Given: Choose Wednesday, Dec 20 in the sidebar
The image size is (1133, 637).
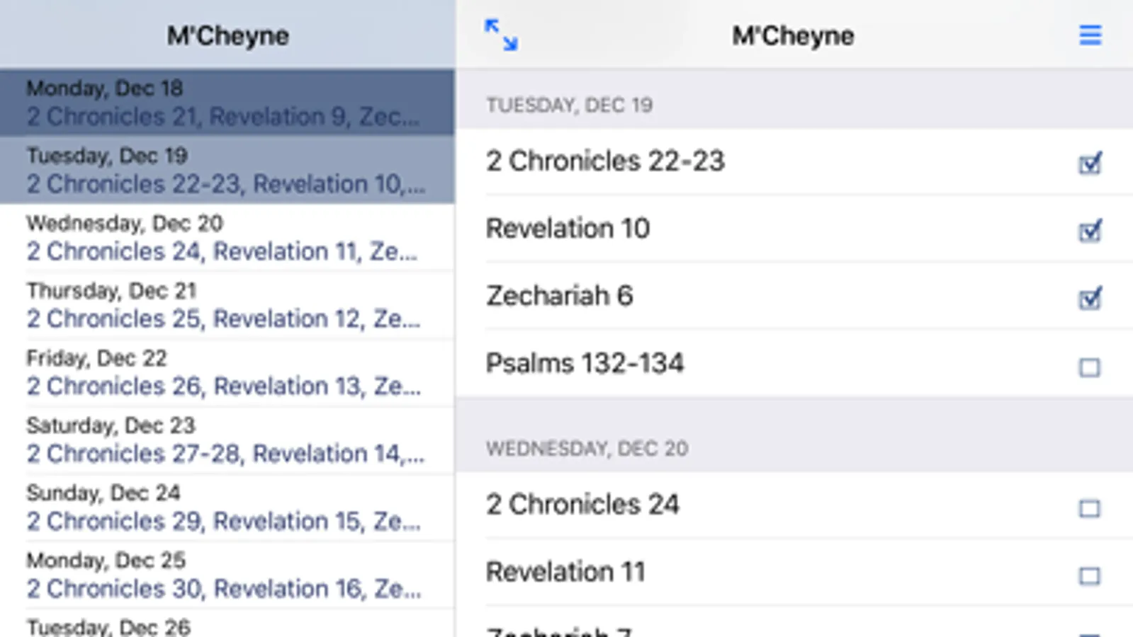Looking at the screenshot, I should 227,238.
